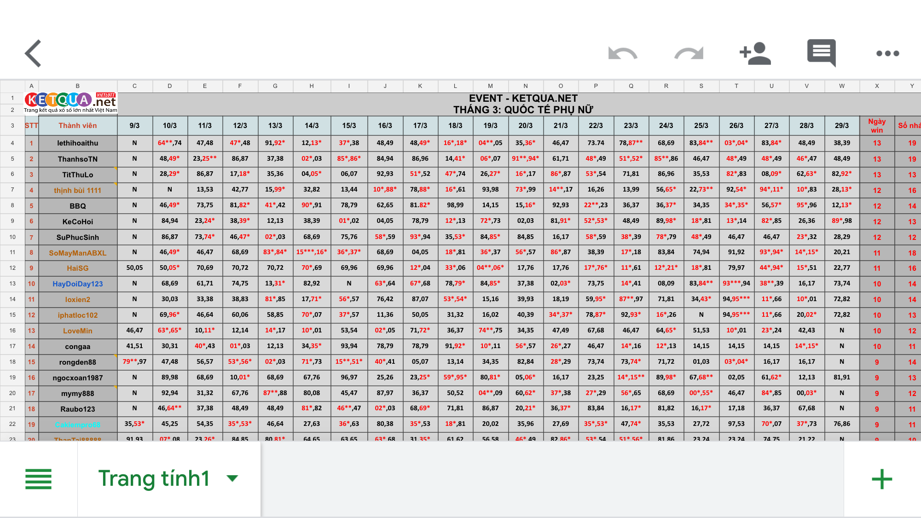Click the KETQUA.net logo image
This screenshot has width=921, height=518.
[x=71, y=103]
